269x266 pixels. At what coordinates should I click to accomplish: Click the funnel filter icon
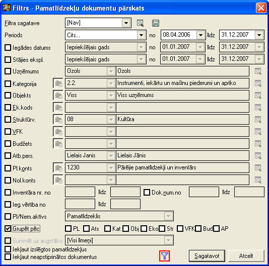[x=164, y=256]
